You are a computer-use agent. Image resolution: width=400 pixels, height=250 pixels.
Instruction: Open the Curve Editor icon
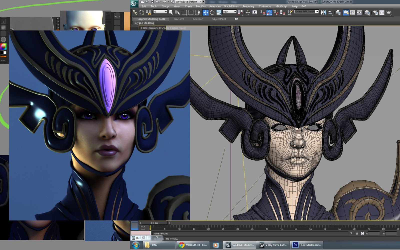[353, 12]
